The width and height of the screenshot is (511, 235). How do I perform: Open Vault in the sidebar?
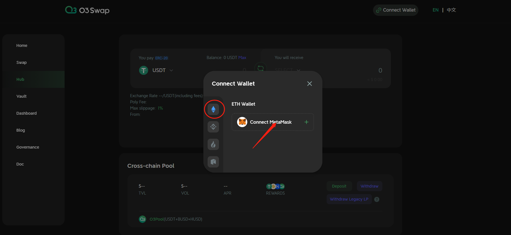(x=22, y=96)
